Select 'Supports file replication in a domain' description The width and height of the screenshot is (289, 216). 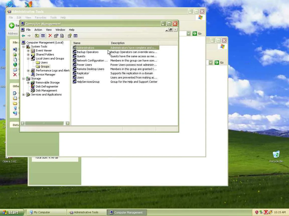click(132, 73)
